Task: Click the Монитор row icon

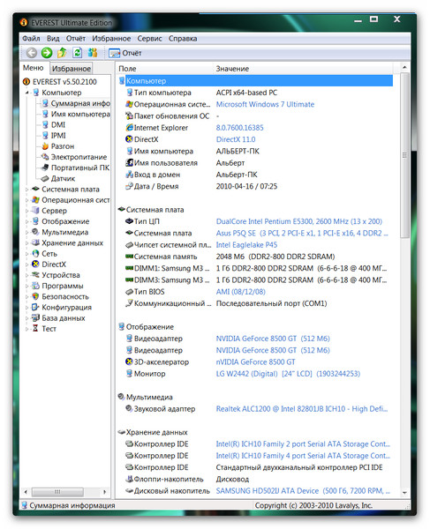Action: point(130,374)
